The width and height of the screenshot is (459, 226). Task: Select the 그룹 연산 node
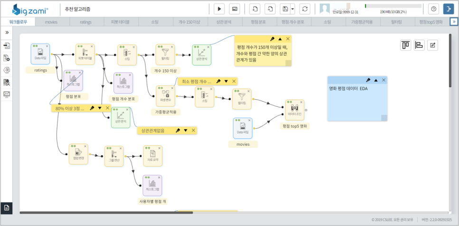pyautogui.click(x=114, y=156)
